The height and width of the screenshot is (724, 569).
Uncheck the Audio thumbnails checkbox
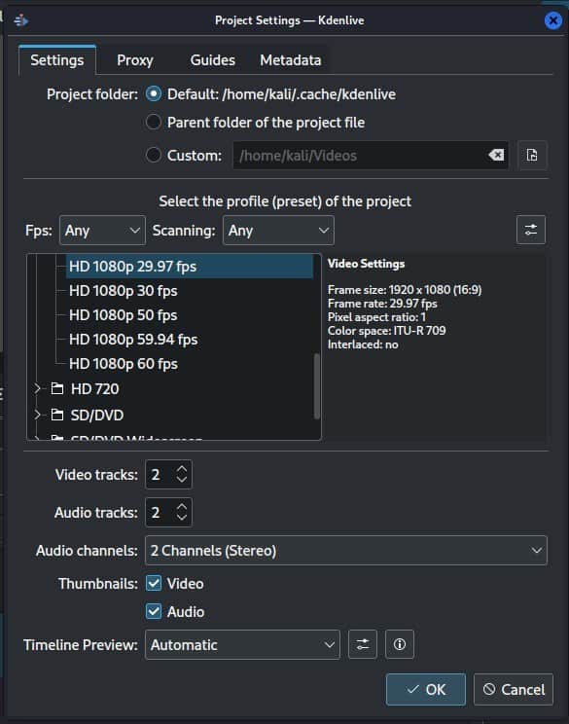pyautogui.click(x=154, y=611)
